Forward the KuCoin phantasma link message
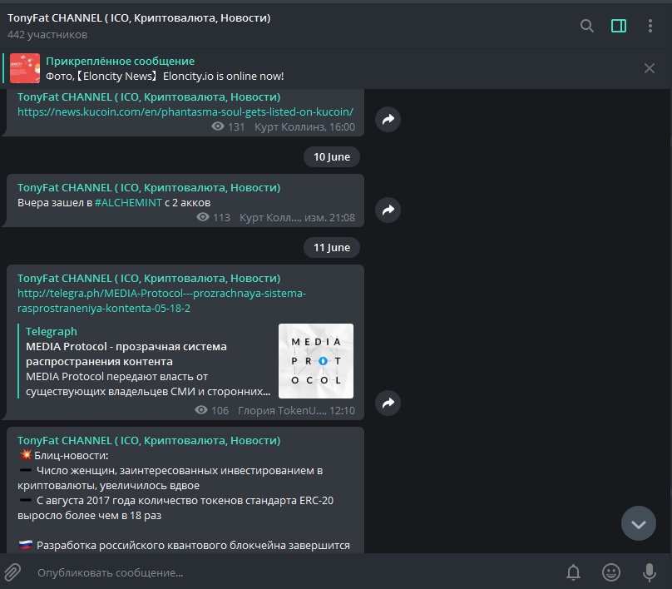This screenshot has width=672, height=589. (x=388, y=119)
